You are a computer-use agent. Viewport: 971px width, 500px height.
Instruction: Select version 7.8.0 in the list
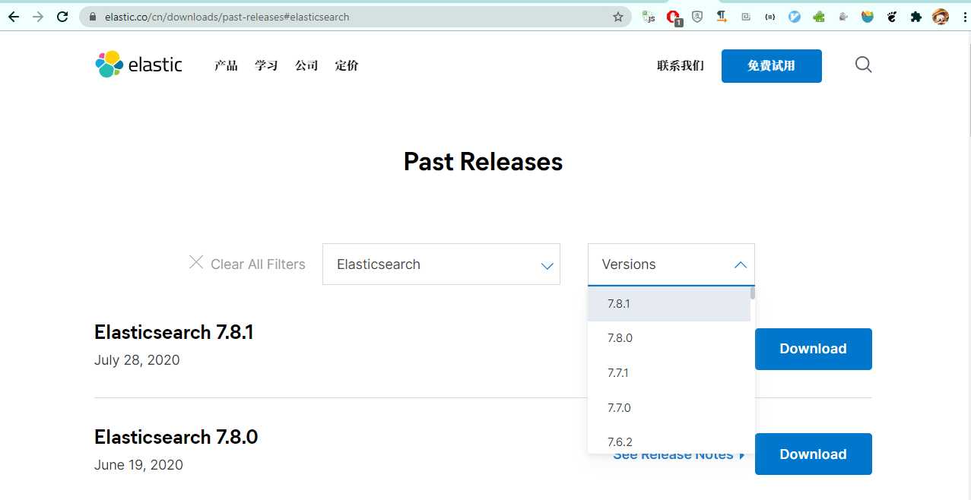(x=669, y=338)
